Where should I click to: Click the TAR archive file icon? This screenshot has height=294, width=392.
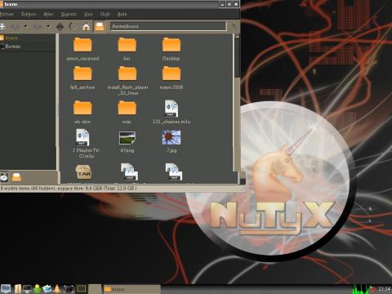pos(83,171)
